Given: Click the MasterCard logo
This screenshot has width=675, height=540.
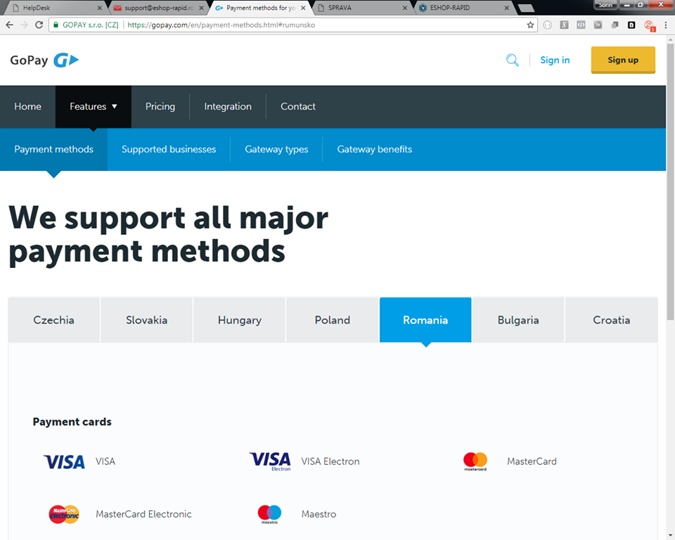Looking at the screenshot, I should pyautogui.click(x=475, y=461).
